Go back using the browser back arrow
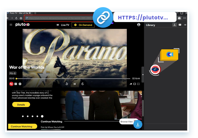 point(8,18)
